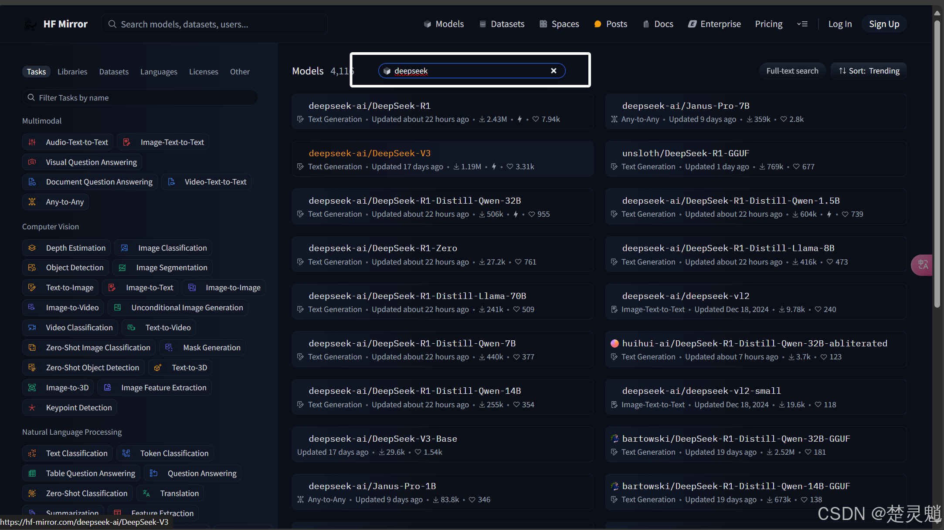This screenshot has width=944, height=530.
Task: Click the Sign Up button
Action: coord(884,24)
